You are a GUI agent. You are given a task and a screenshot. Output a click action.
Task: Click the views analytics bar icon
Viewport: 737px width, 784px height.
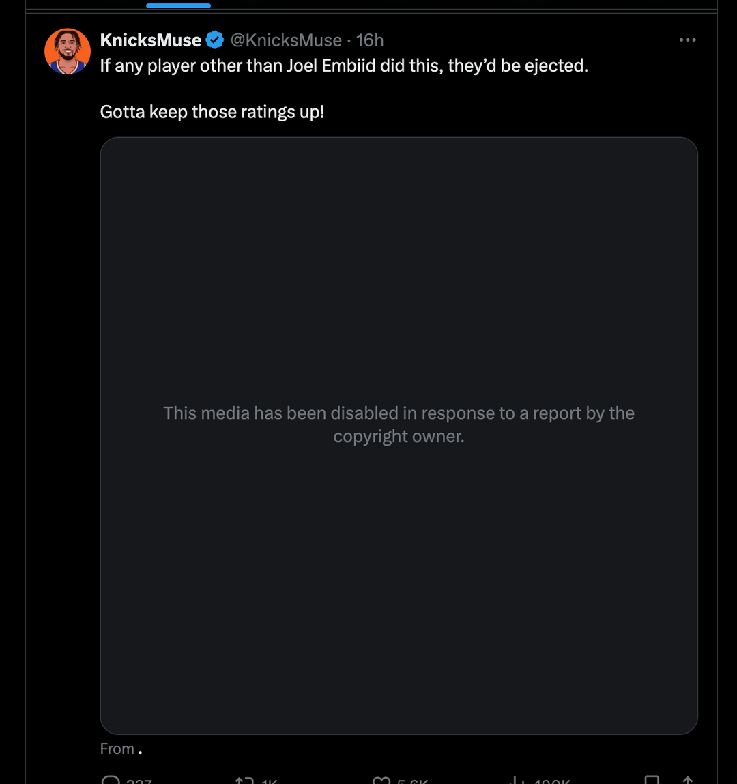(x=518, y=780)
